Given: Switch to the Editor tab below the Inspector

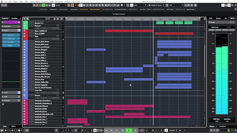Looking at the screenshot, I should pos(14,126).
